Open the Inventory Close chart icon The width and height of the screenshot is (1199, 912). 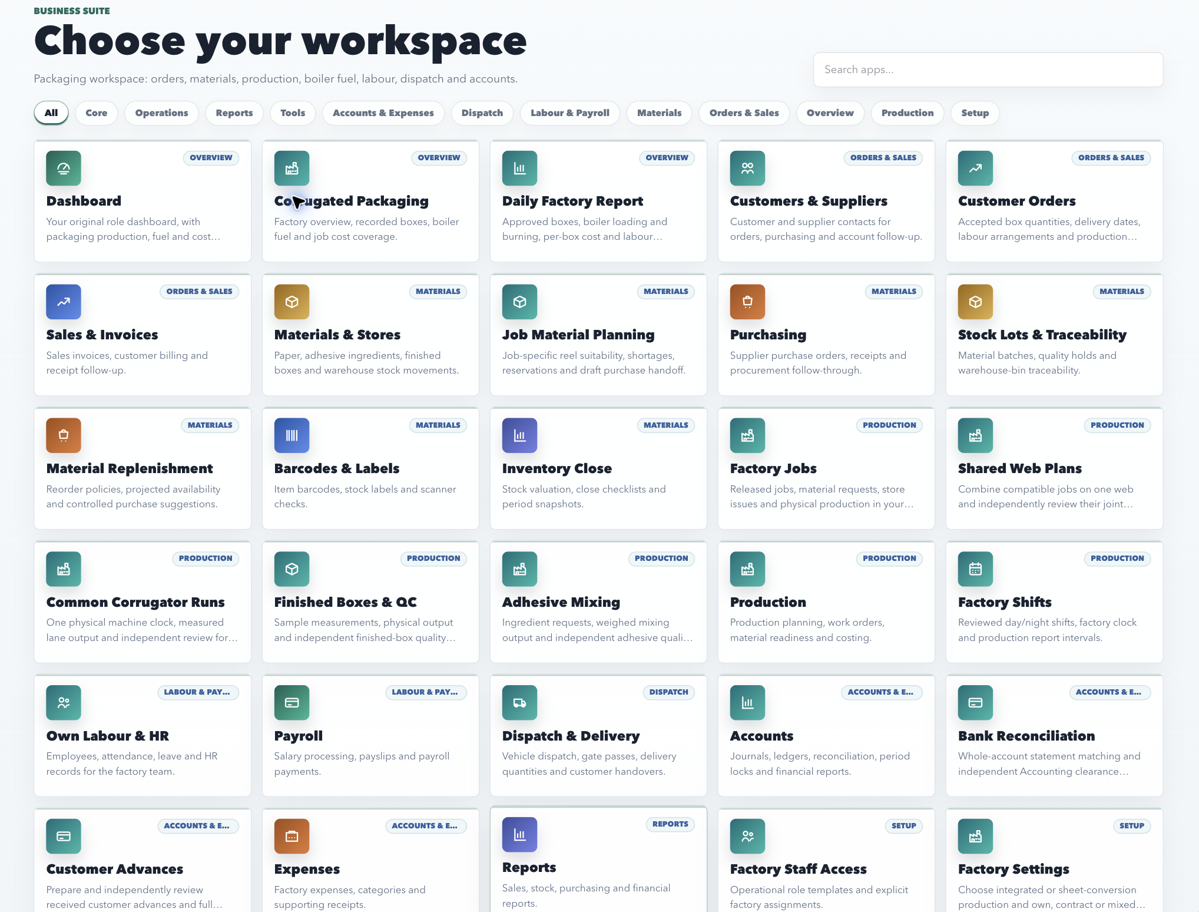click(x=519, y=436)
